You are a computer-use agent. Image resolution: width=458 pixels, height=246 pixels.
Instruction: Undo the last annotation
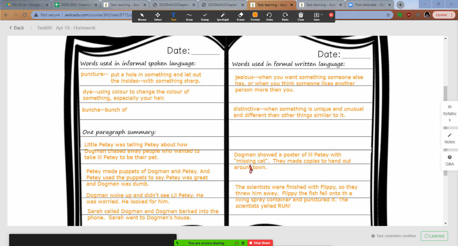pyautogui.click(x=269, y=17)
